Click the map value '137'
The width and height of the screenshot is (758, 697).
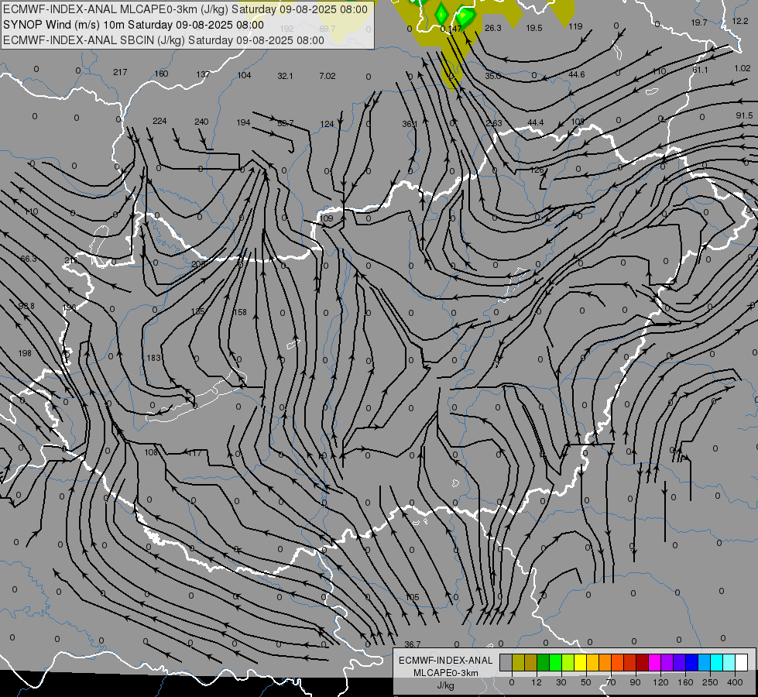(x=203, y=74)
